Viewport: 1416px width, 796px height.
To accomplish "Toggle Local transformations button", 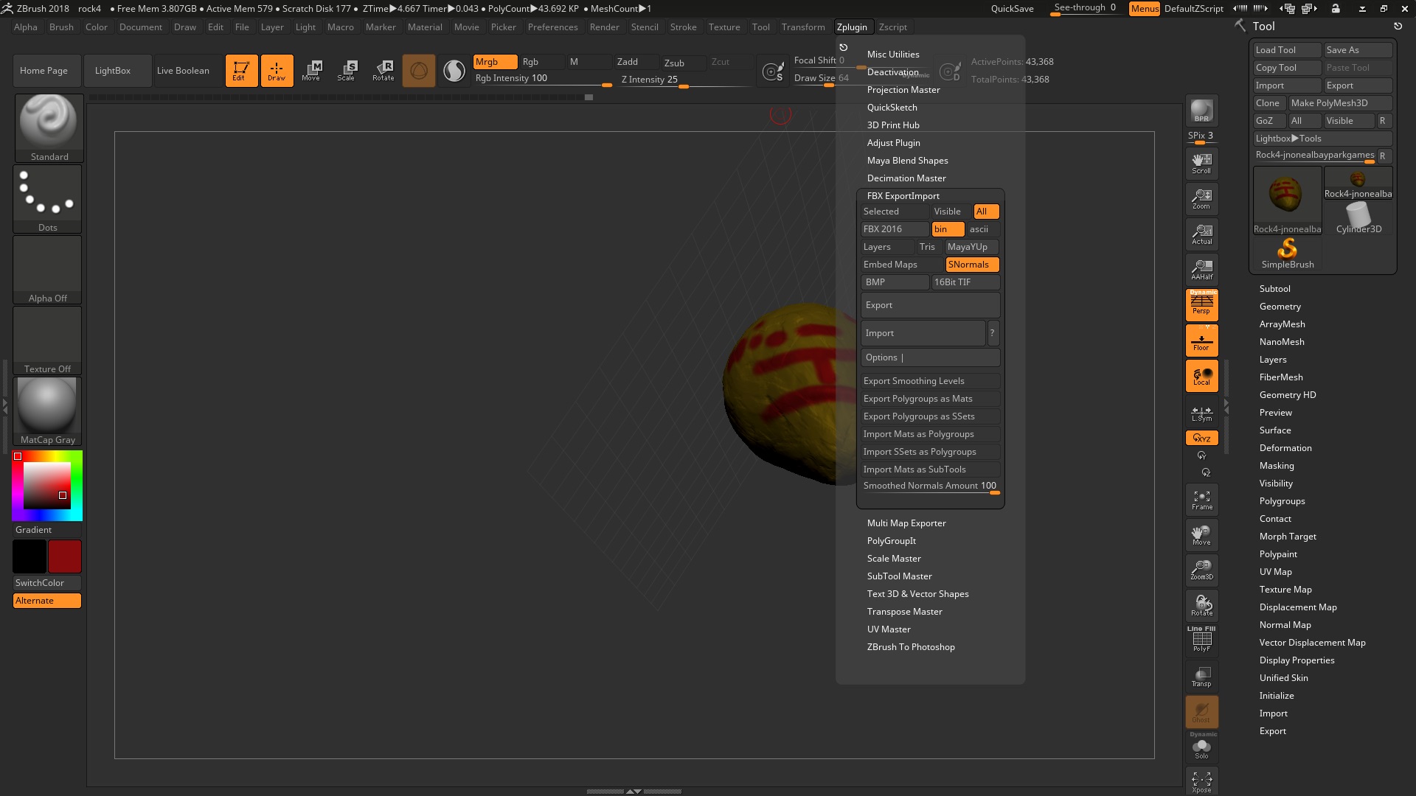I will point(1201,376).
